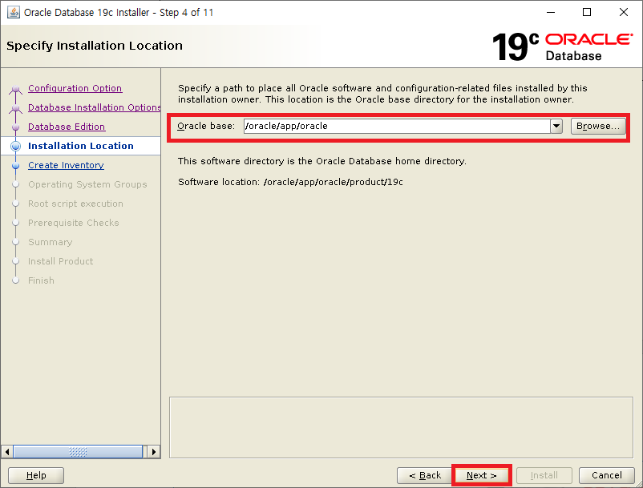This screenshot has height=488, width=643.
Task: Click the step panel's left scroll arrow
Action: click(x=7, y=452)
